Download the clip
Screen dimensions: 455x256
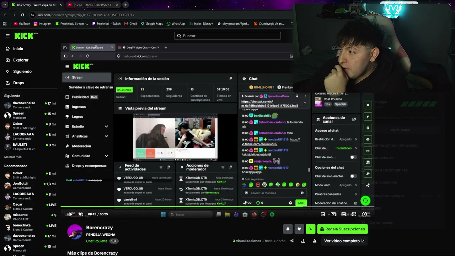tap(303, 241)
